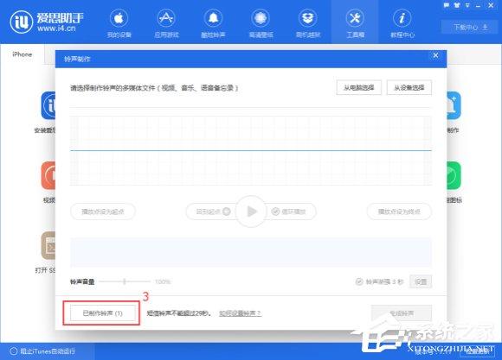This screenshot has height=360, width=502.
Task: Click the light blue clip bar below playback controls
Action: click(x=251, y=252)
